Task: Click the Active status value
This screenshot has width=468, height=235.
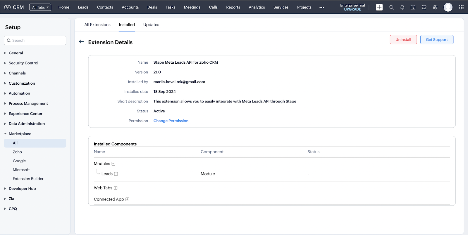Action: [159, 111]
